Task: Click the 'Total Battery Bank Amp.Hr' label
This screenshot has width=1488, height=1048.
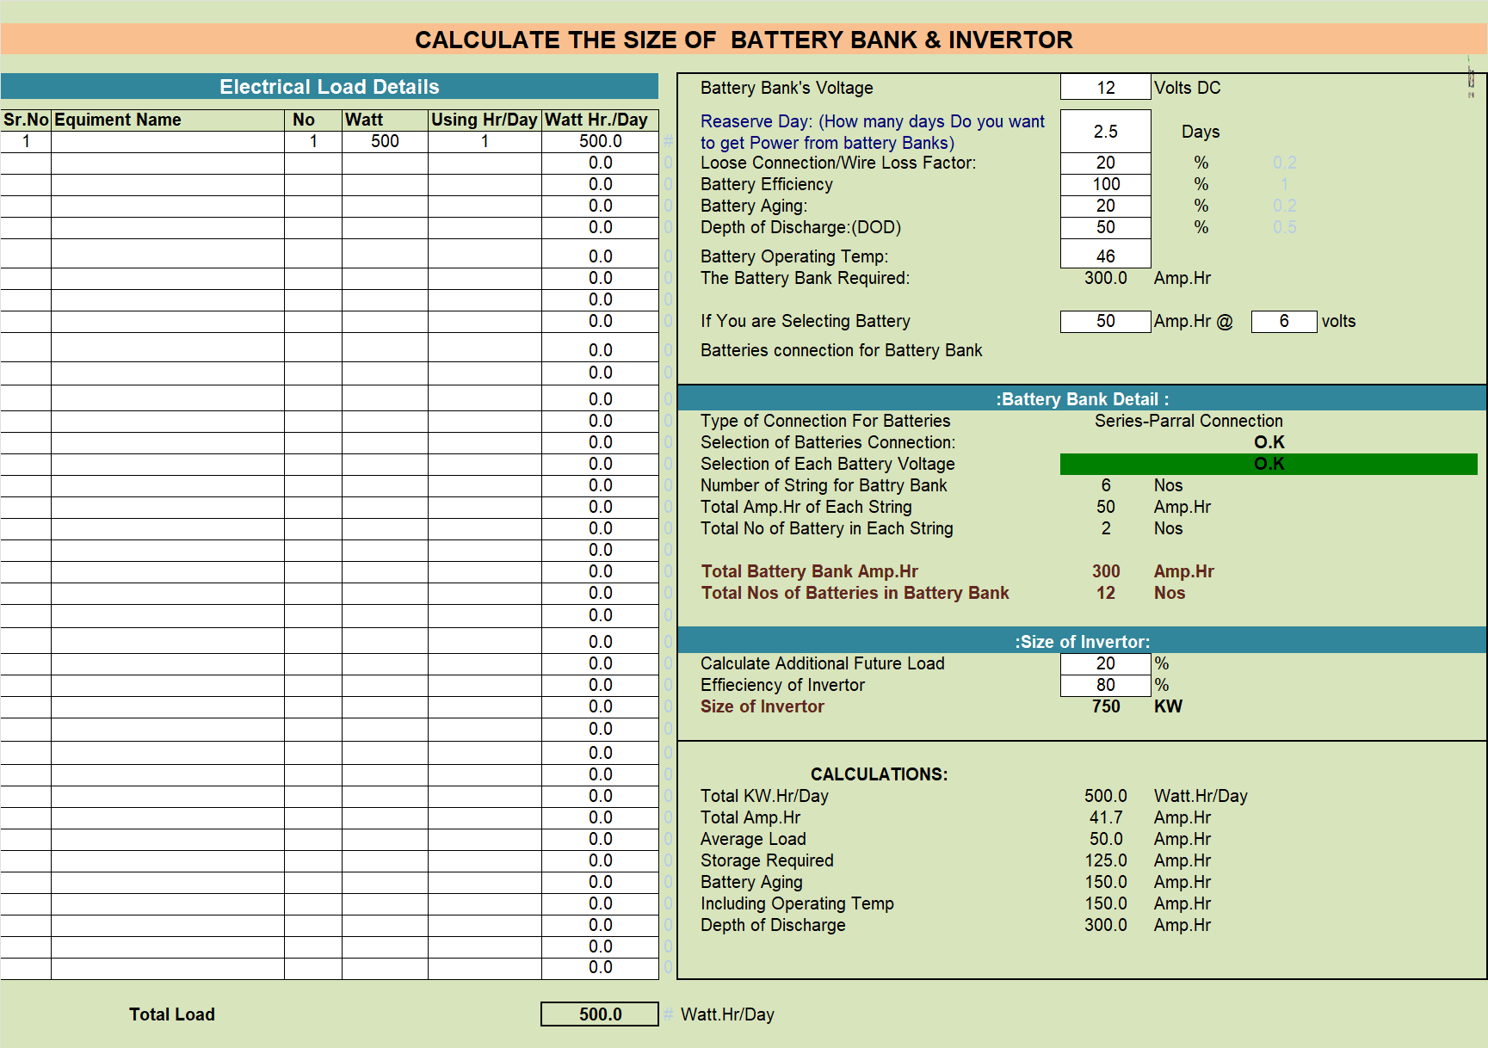Action: coord(809,572)
